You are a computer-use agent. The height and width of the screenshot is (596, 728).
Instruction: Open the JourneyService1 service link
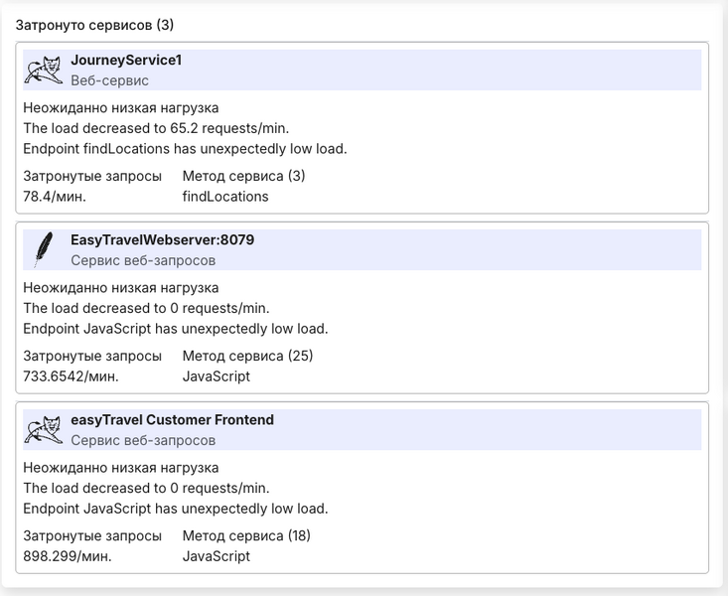(126, 60)
